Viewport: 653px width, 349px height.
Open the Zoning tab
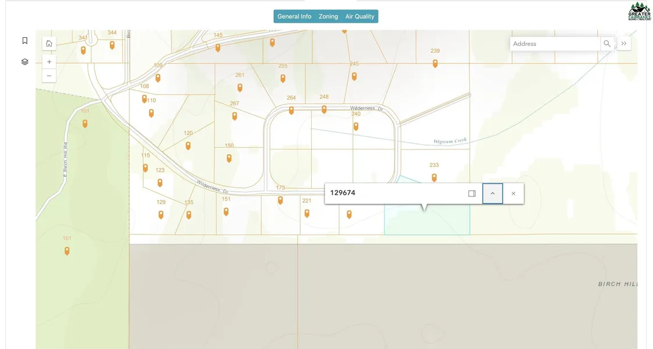(328, 16)
